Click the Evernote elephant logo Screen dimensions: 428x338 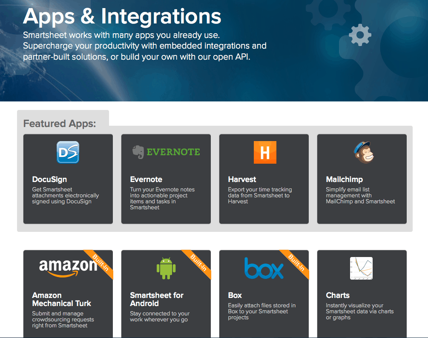138,152
